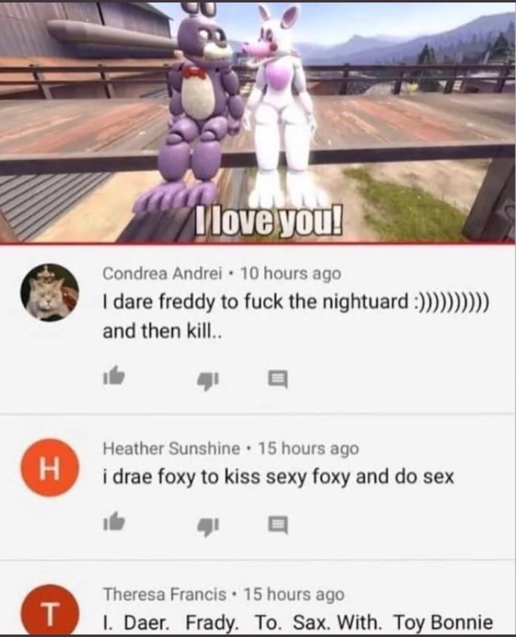
Task: Select Heather's '15 hours ago' timestamp
Action: pyautogui.click(x=309, y=448)
